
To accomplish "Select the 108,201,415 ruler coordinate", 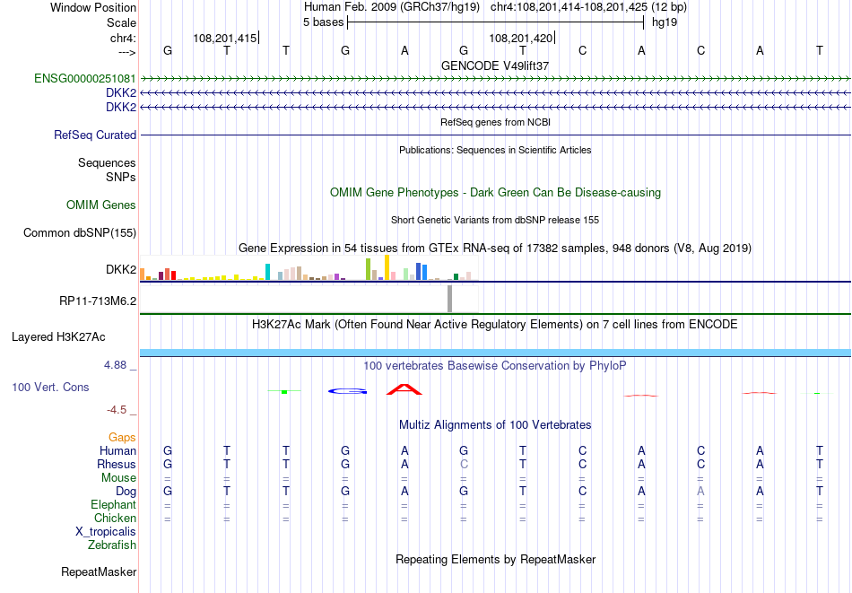I will [x=225, y=38].
